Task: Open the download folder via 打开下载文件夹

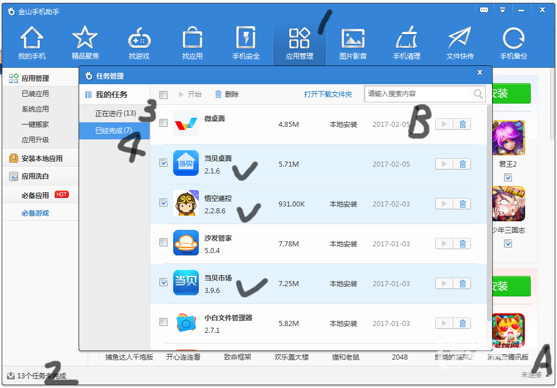Action: (328, 94)
